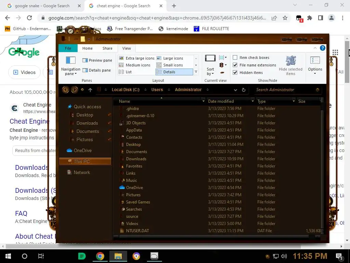Switch to the Share ribbon tab
The height and width of the screenshot is (263, 350).
(107, 48)
